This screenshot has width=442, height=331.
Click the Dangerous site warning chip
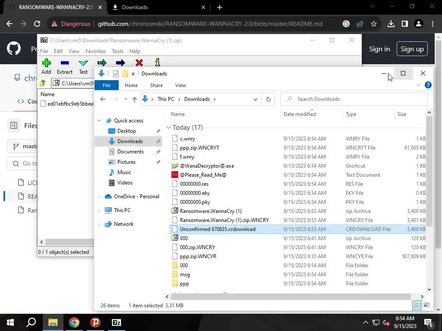tap(71, 24)
